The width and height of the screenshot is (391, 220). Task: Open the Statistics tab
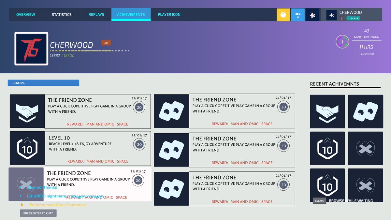[62, 14]
